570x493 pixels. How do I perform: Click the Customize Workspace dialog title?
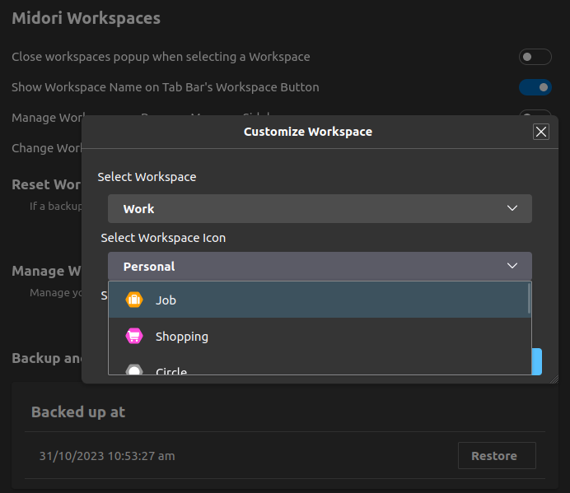click(308, 132)
